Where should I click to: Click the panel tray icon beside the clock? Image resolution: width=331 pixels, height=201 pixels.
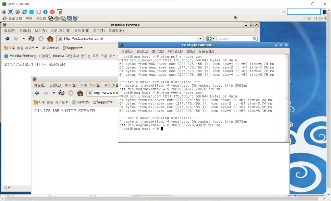pyautogui.click(x=309, y=18)
